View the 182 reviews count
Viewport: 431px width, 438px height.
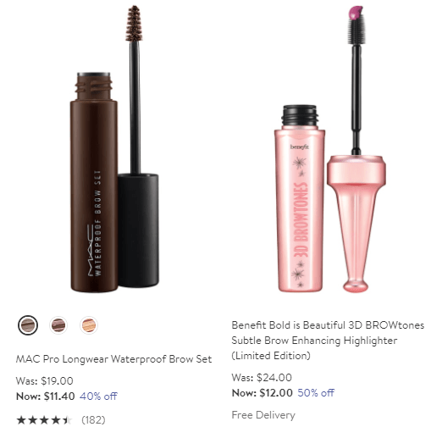(93, 420)
